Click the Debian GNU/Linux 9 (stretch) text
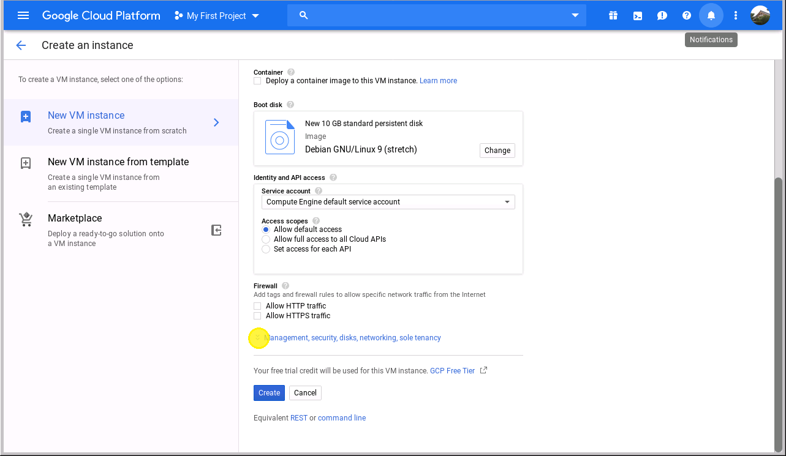Image resolution: width=786 pixels, height=456 pixels. click(x=361, y=149)
